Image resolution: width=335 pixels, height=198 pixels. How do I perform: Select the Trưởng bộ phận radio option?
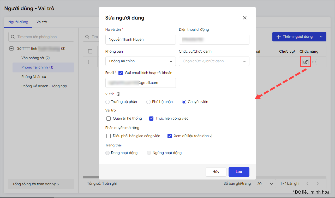click(x=107, y=102)
